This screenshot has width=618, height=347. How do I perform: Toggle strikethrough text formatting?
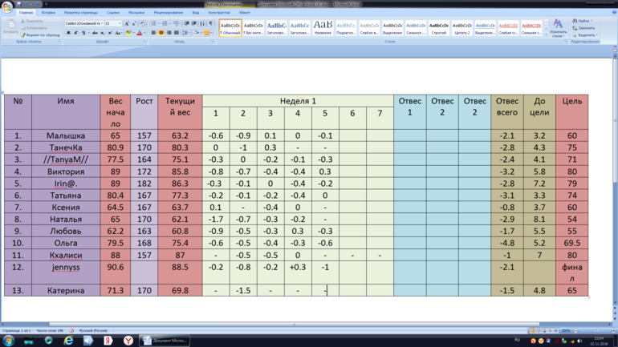(94, 33)
